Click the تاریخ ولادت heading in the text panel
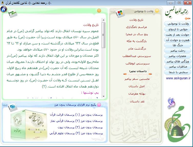This screenshot has width=193, height=147. pyautogui.click(x=91, y=25)
